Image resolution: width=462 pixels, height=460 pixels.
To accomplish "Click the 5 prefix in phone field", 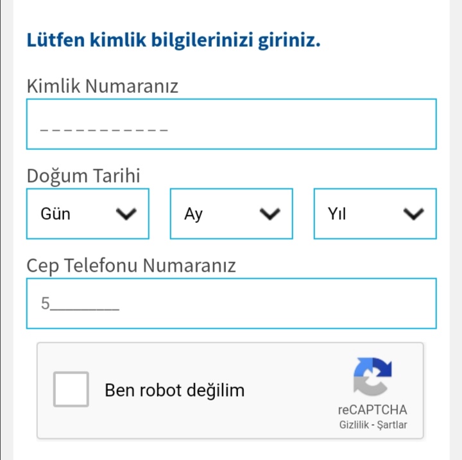I will click(x=45, y=304).
